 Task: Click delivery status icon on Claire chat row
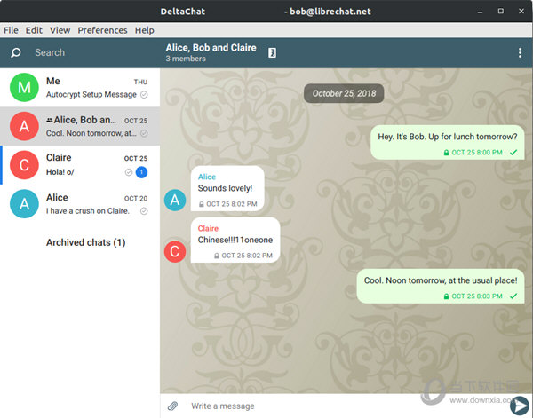129,172
